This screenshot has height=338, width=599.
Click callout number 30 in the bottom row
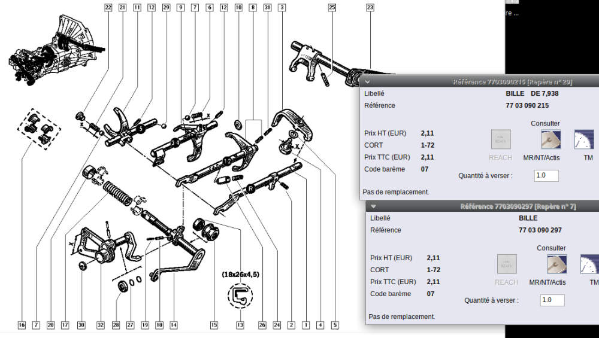81,325
